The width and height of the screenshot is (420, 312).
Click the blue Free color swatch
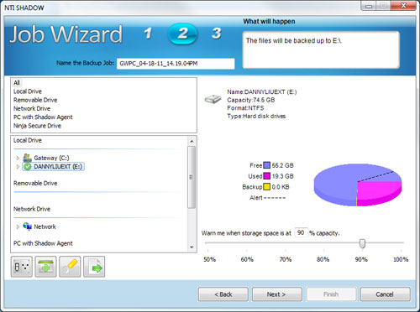267,165
